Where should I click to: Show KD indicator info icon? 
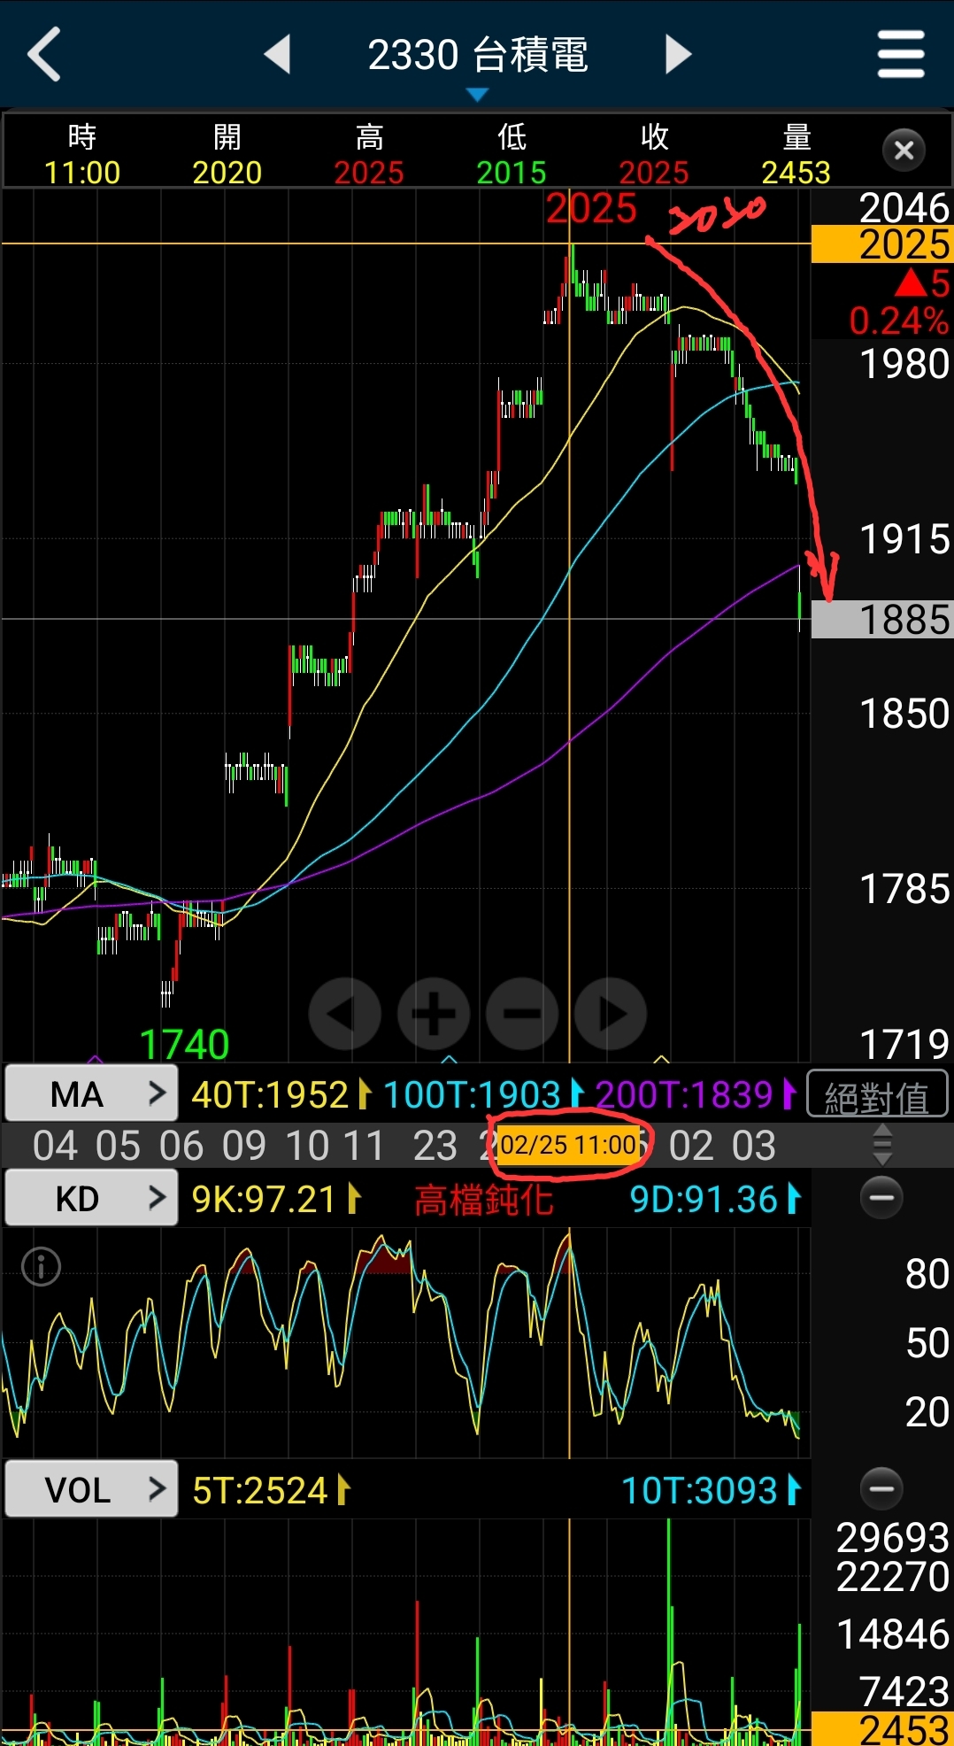pyautogui.click(x=41, y=1266)
